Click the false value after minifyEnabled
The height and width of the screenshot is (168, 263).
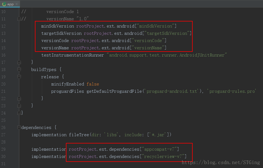(x=93, y=84)
